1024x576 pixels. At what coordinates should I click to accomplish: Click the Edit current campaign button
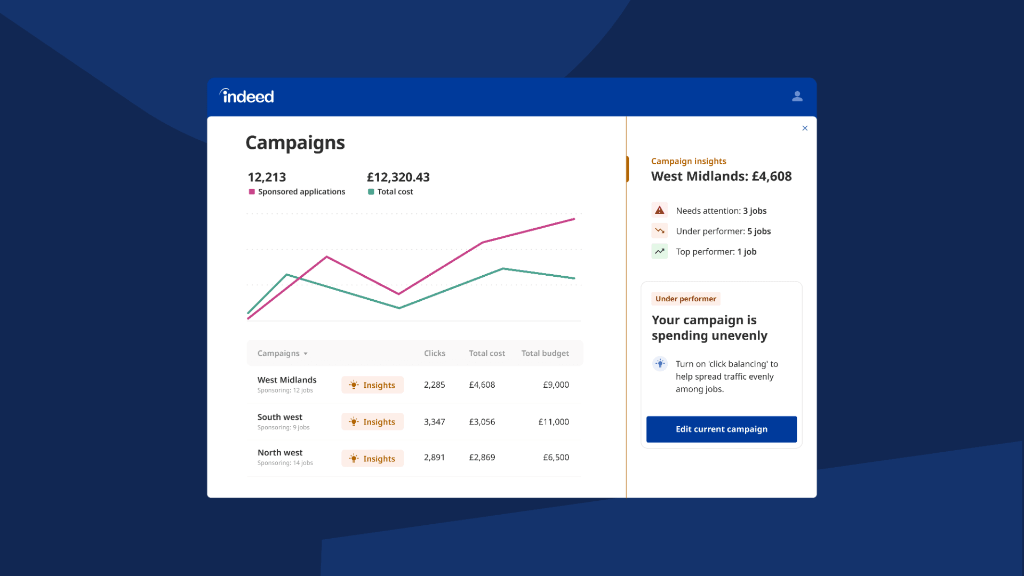721,429
